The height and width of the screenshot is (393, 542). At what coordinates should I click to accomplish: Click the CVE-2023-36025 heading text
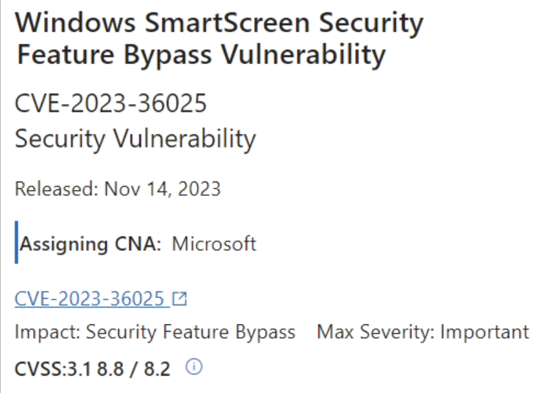tap(111, 103)
